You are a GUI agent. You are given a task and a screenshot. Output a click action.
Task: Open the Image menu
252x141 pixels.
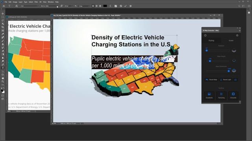[15, 2]
